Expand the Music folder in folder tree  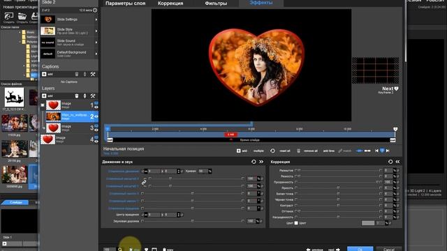pos(20,33)
